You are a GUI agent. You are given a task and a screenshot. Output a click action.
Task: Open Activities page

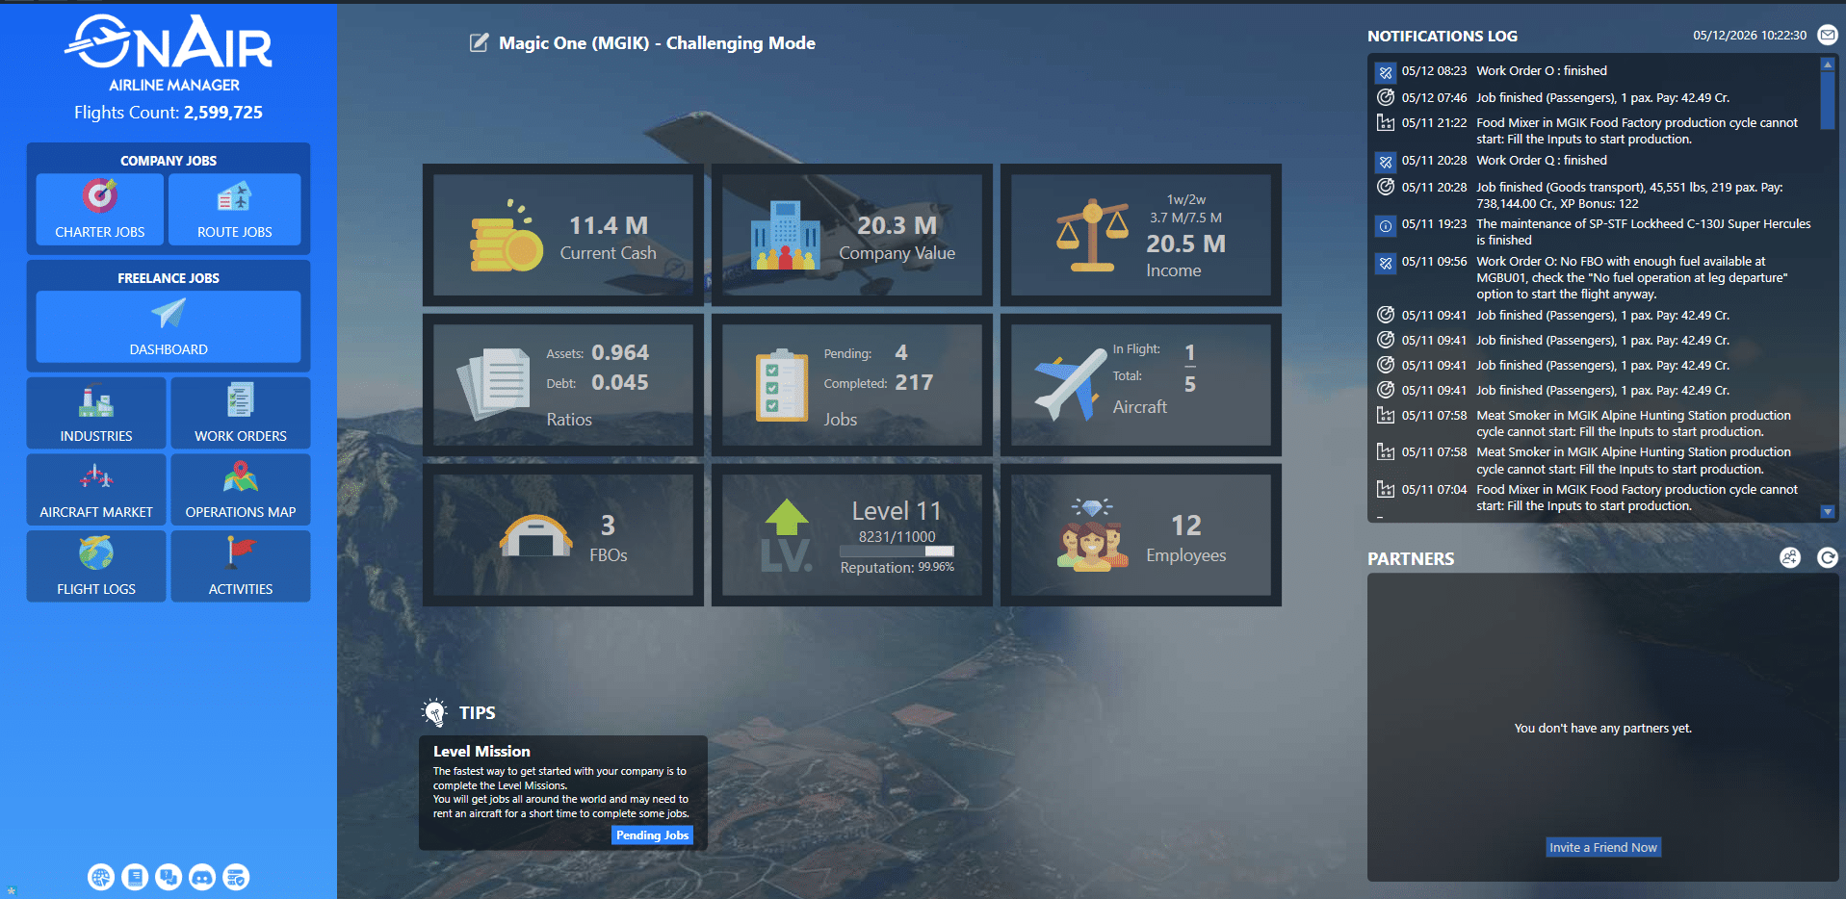click(x=241, y=566)
